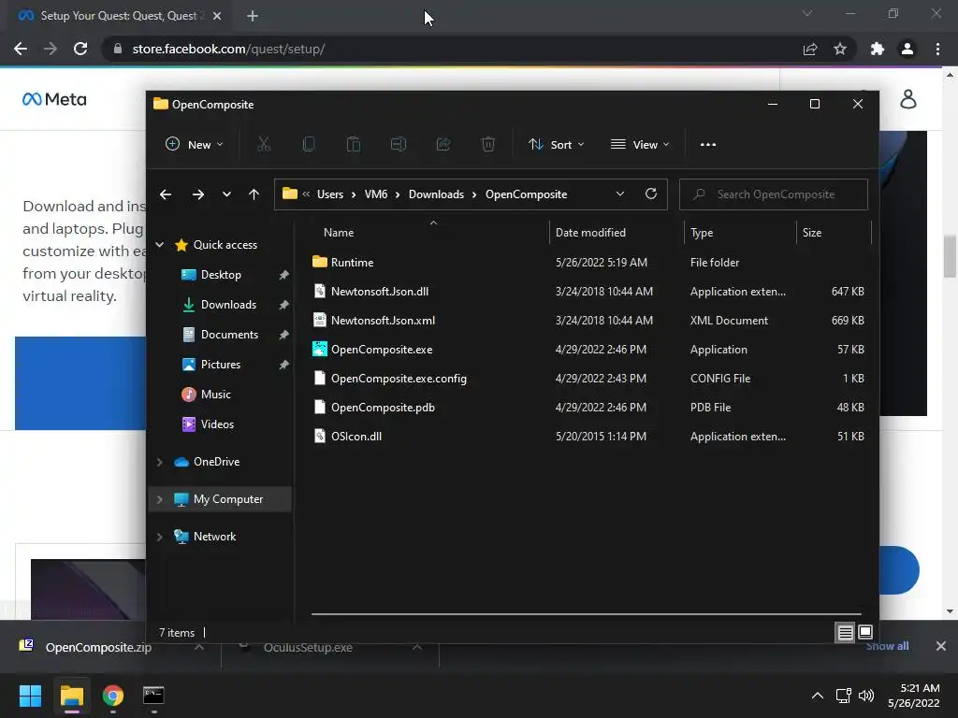
Task: Switch to details view icon in status bar
Action: [845, 633]
